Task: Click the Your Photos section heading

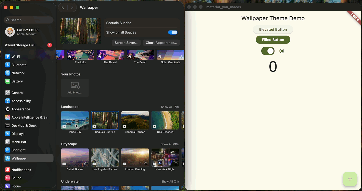Action: click(x=71, y=74)
